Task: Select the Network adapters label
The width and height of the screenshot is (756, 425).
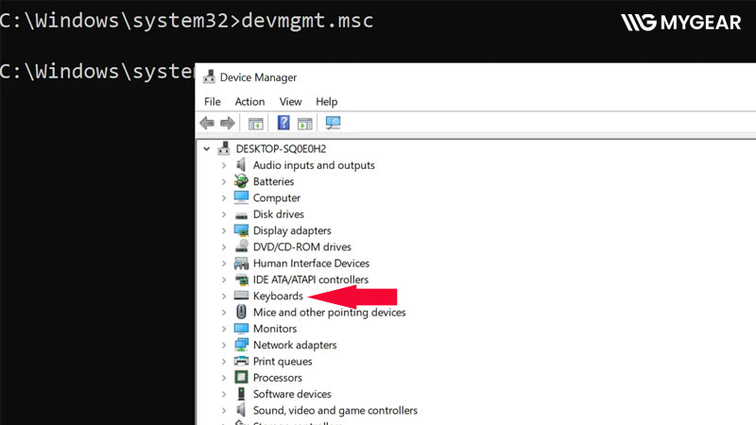Action: coord(295,345)
